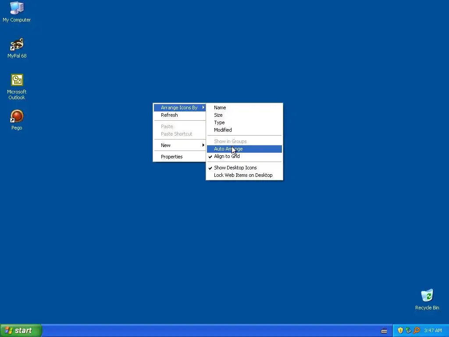Expand the Arrange Icons By submenu

pyautogui.click(x=179, y=108)
